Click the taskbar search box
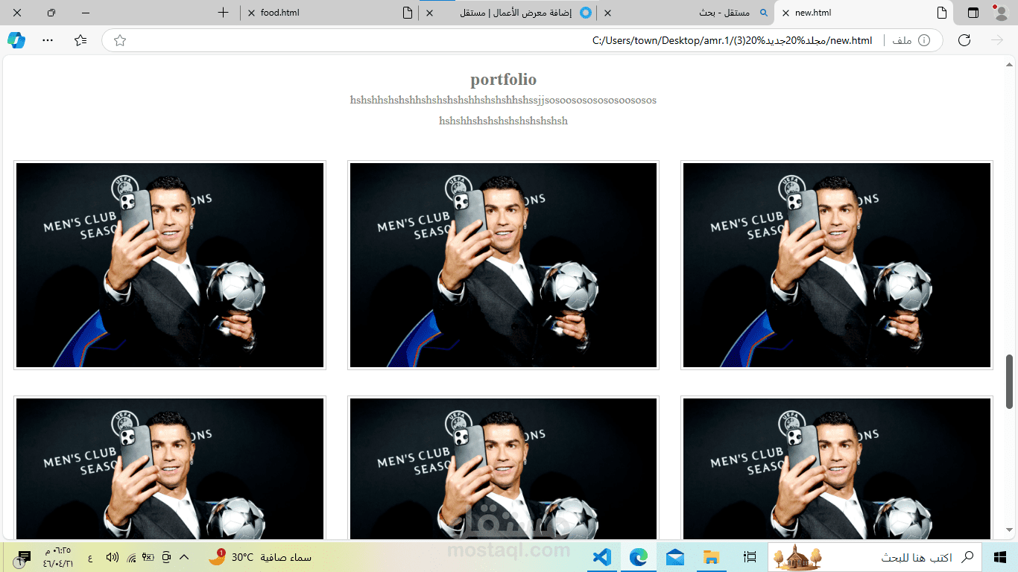 click(875, 556)
